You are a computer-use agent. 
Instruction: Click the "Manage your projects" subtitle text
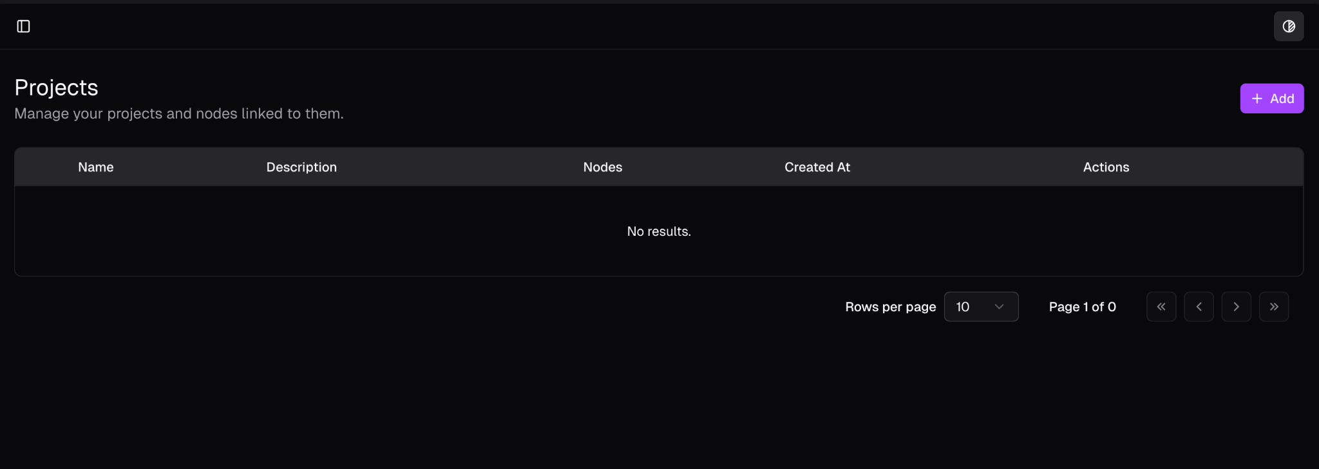(179, 114)
